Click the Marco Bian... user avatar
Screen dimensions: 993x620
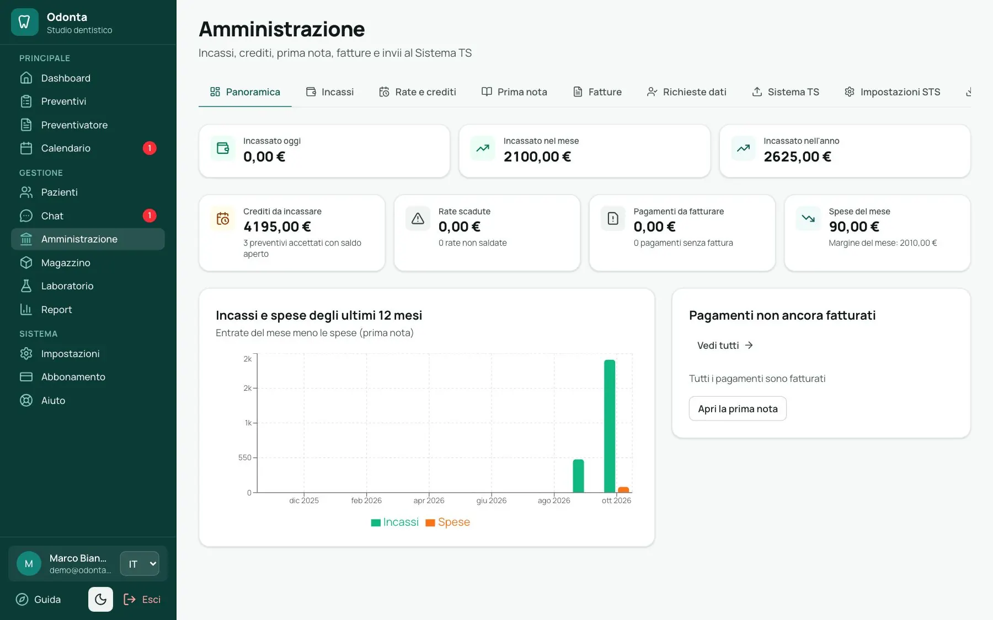point(29,564)
